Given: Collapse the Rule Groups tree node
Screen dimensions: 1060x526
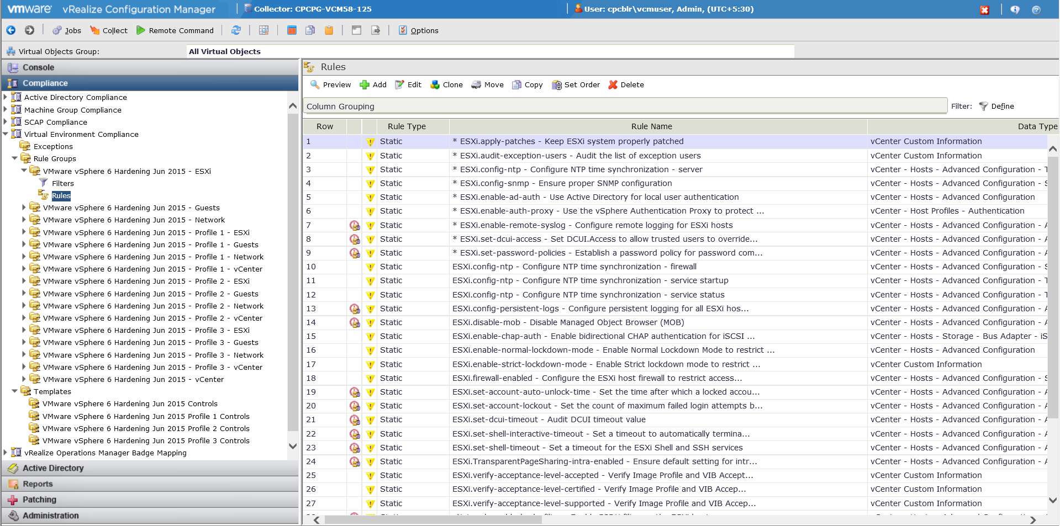Looking at the screenshot, I should coord(15,158).
